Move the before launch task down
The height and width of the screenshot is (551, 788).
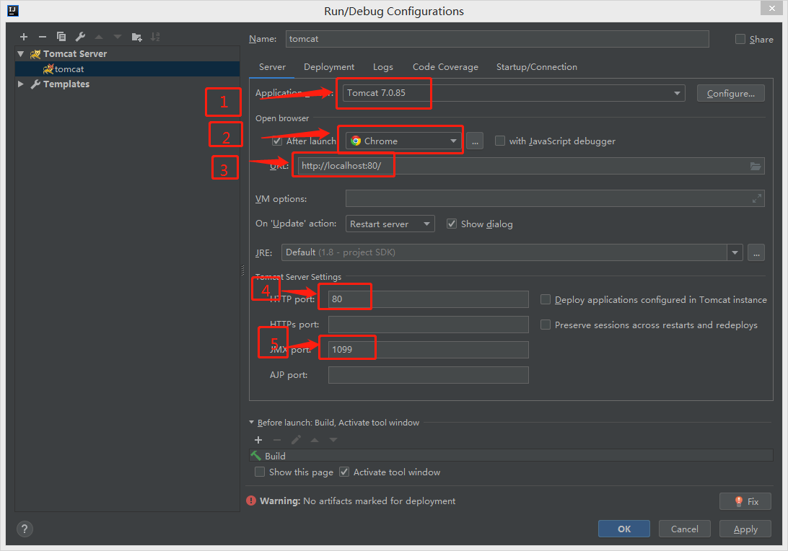point(333,440)
